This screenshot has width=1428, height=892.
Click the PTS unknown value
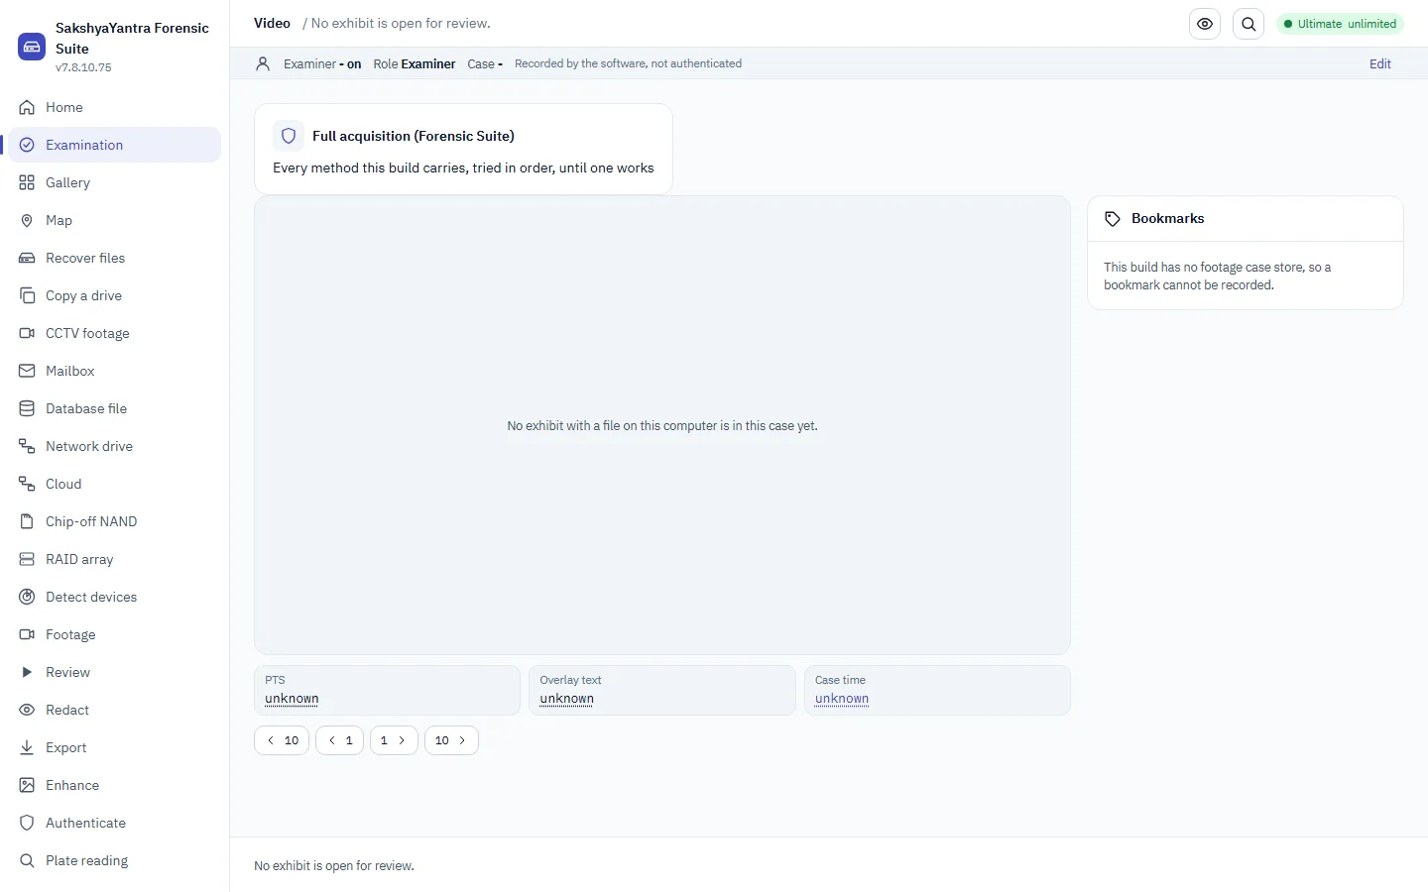point(292,699)
